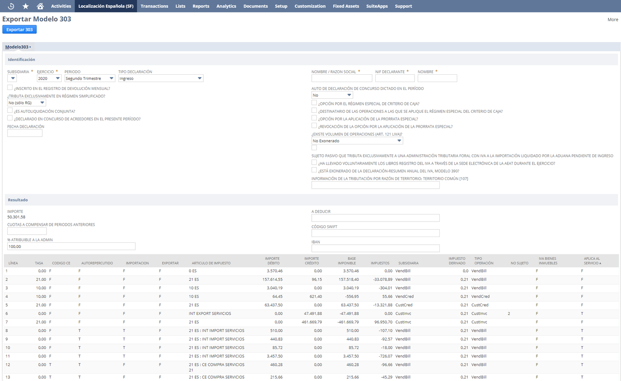Viewport: 621px width, 381px height.
Task: Sort by Base Imponible column header
Action: (347, 261)
